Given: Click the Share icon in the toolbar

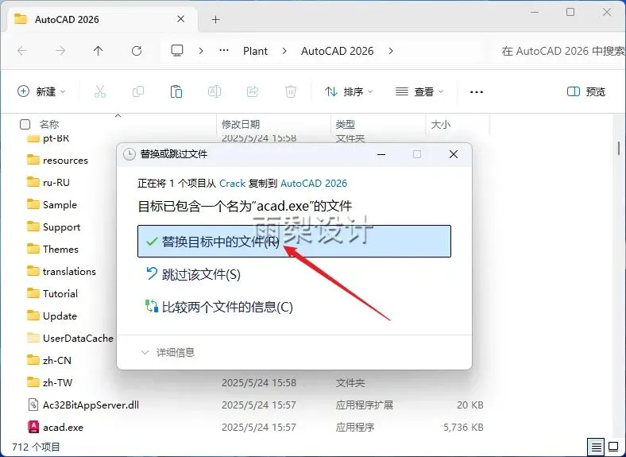Looking at the screenshot, I should coord(253,91).
